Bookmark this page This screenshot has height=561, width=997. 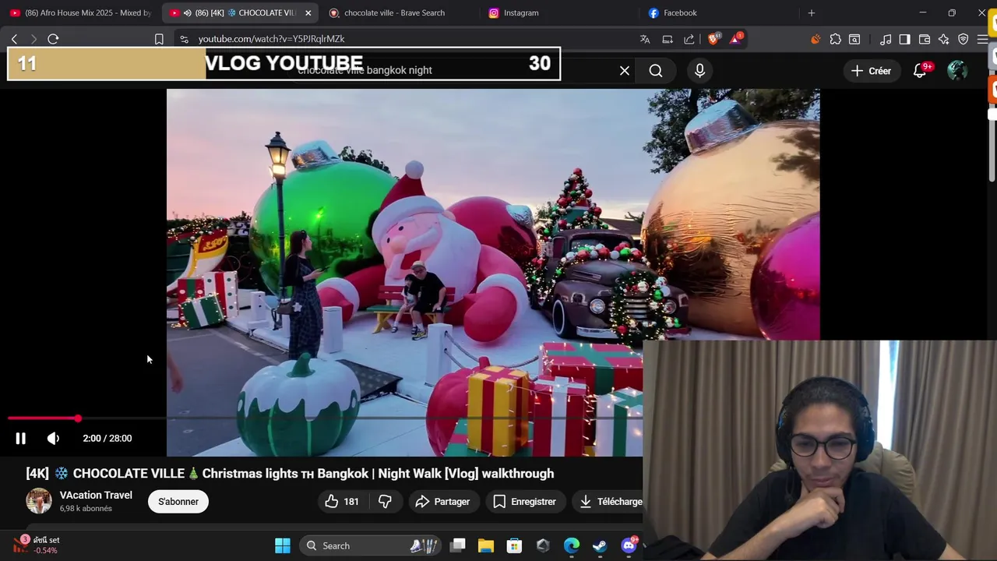(x=159, y=39)
